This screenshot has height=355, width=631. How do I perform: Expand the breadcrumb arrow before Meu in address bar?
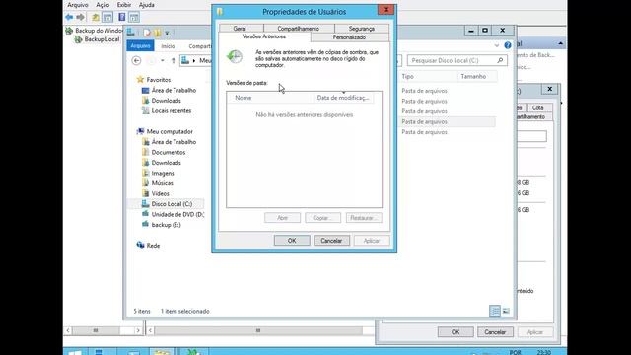pyautogui.click(x=194, y=61)
